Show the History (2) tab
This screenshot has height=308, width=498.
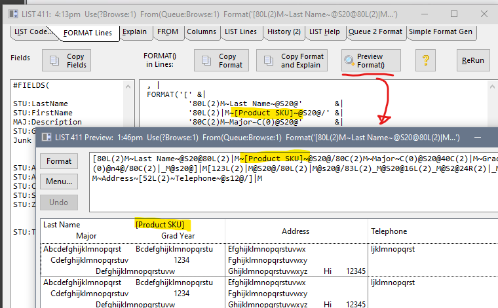click(284, 31)
